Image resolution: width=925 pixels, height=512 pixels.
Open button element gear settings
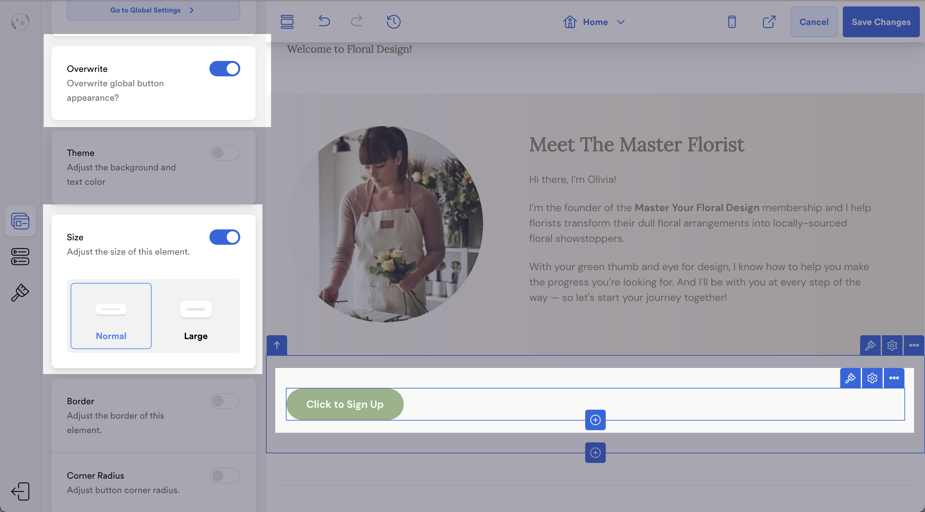(872, 378)
